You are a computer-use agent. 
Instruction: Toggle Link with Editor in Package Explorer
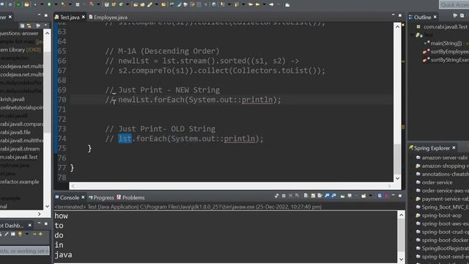29,26
